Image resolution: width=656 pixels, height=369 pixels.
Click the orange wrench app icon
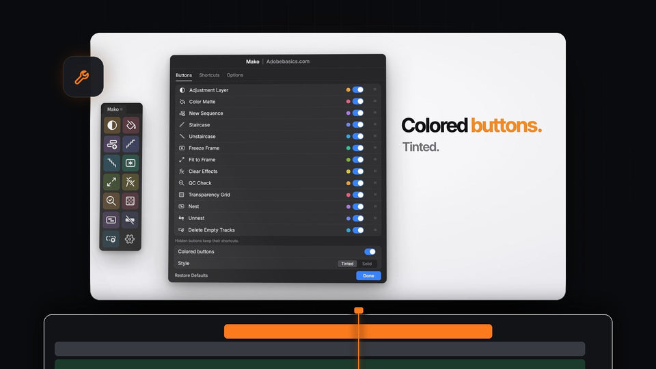point(83,77)
